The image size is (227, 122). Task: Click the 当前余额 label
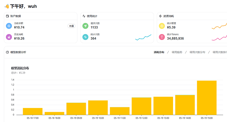pyautogui.click(x=18, y=23)
